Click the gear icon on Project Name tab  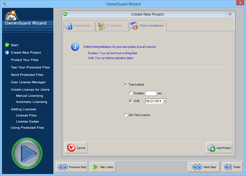point(68,26)
